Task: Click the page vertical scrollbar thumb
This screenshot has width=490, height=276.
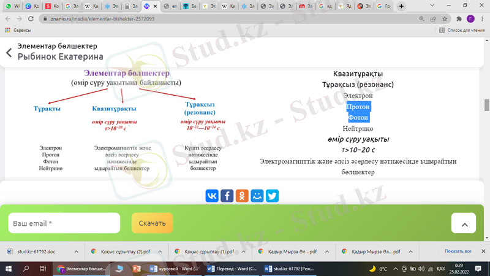Action: pos(486,105)
